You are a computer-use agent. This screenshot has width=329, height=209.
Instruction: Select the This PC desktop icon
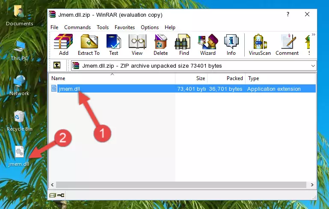point(19,51)
